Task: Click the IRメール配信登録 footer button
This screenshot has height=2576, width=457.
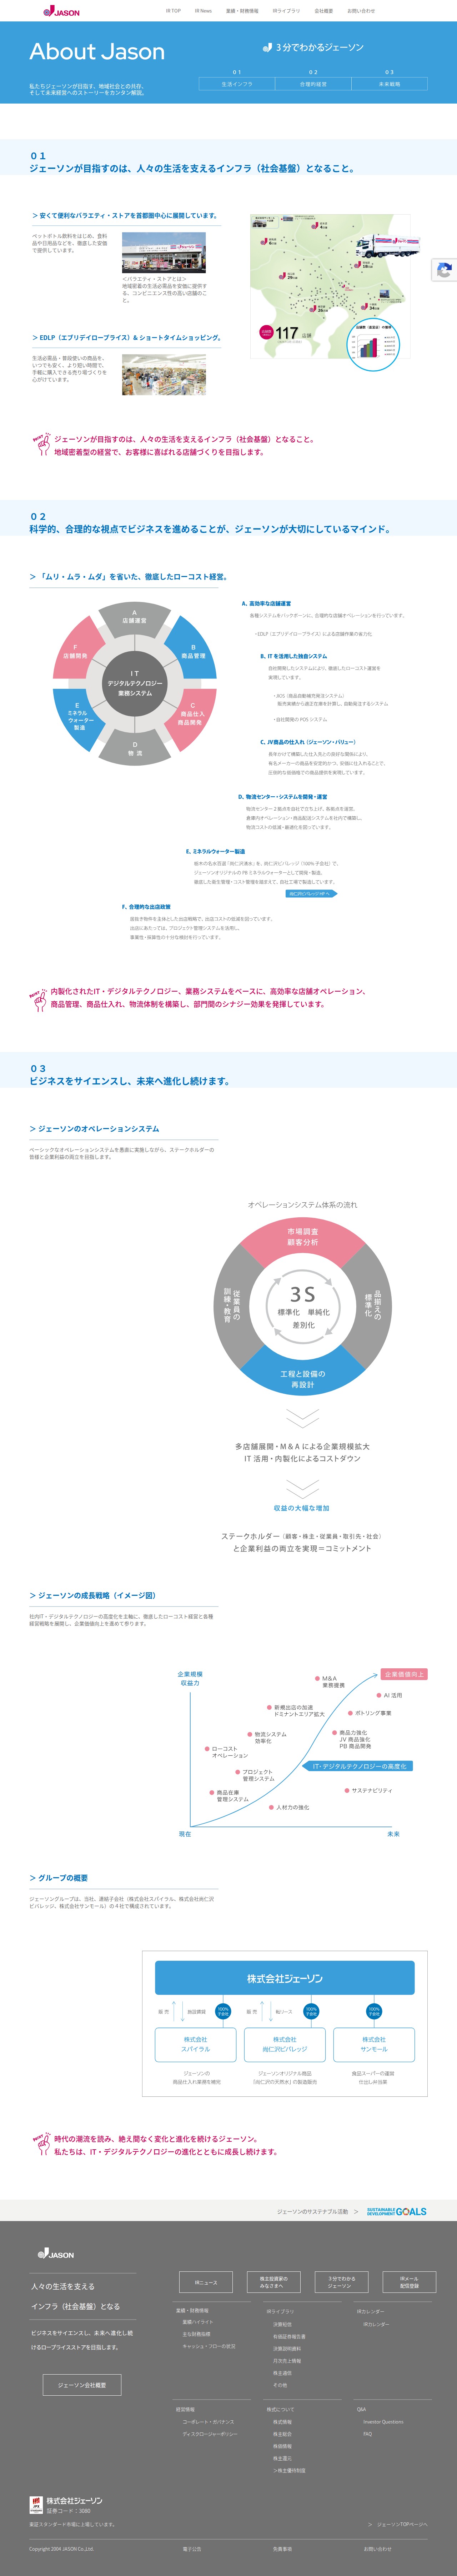Action: point(409,2282)
